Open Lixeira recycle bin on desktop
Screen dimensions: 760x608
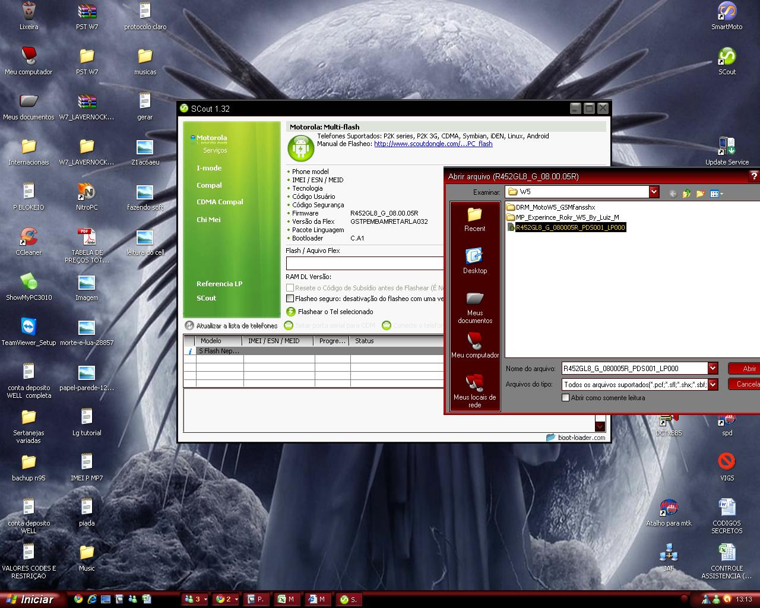coord(28,16)
